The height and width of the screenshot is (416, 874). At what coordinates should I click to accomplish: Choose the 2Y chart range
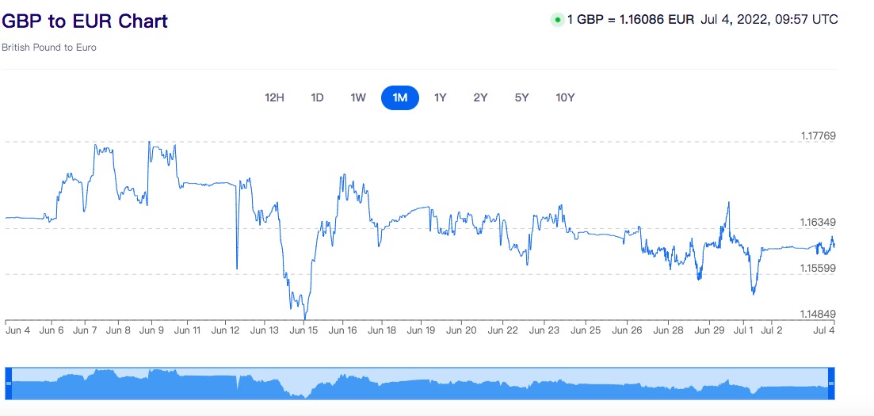[480, 97]
